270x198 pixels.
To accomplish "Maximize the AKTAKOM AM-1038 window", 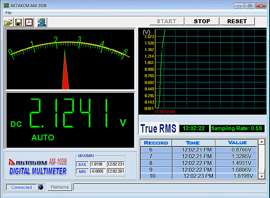I will (250, 6).
